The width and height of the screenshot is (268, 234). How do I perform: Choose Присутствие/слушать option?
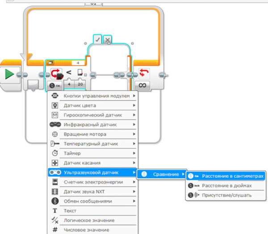point(226,195)
